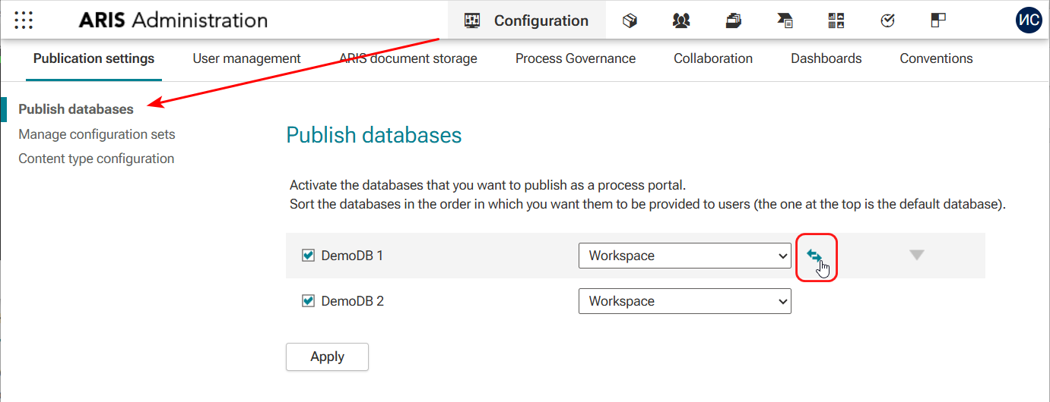
Task: Click the Apply button
Action: point(327,356)
